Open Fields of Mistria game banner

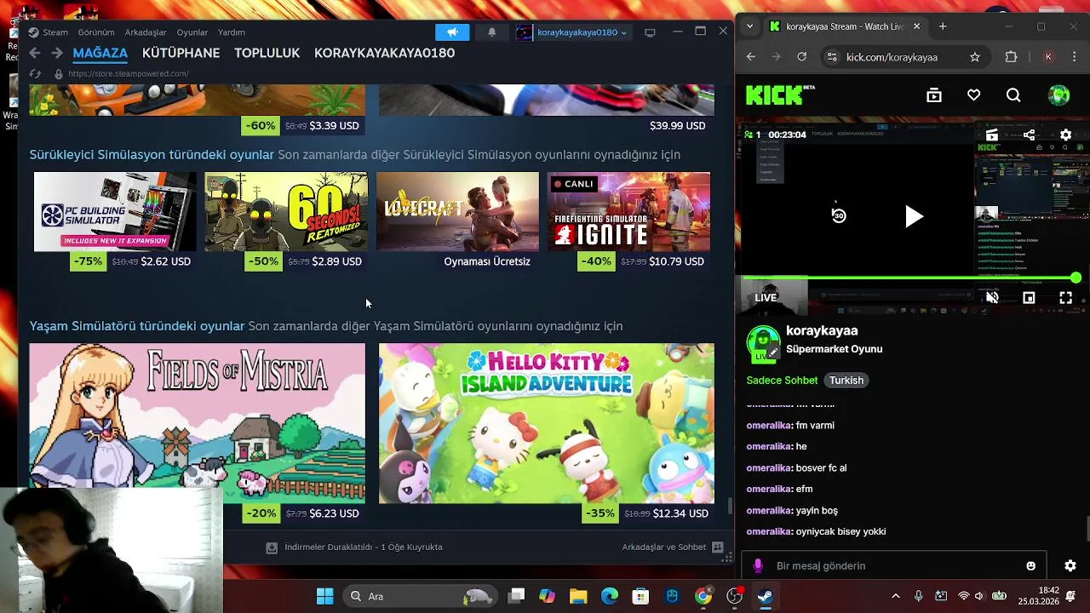click(x=198, y=423)
